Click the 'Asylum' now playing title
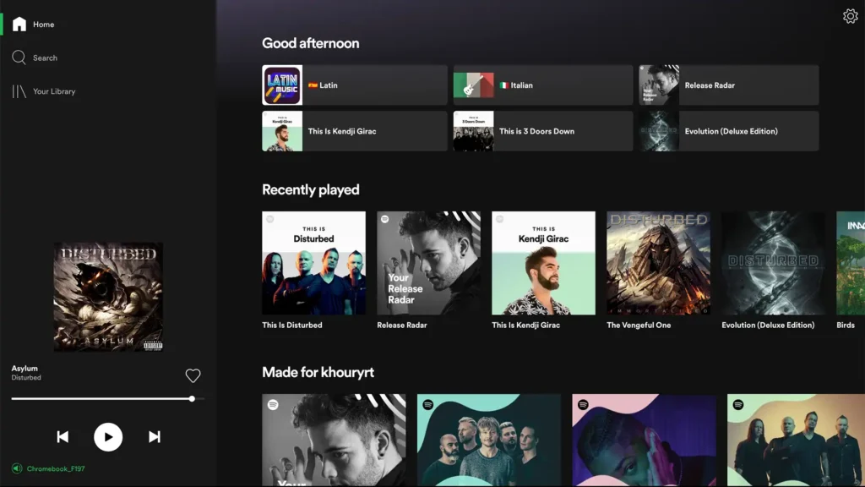The width and height of the screenshot is (865, 487). pyautogui.click(x=24, y=369)
